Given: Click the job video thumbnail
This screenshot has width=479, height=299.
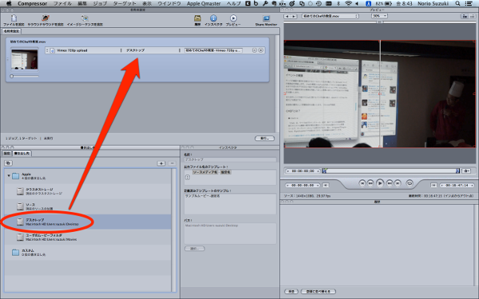Looking at the screenshot, I should (25, 59).
